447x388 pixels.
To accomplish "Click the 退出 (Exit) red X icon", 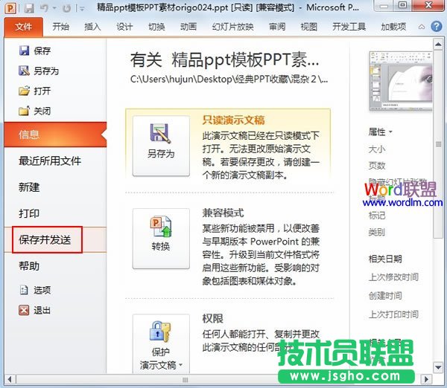I will pyautogui.click(x=24, y=310).
